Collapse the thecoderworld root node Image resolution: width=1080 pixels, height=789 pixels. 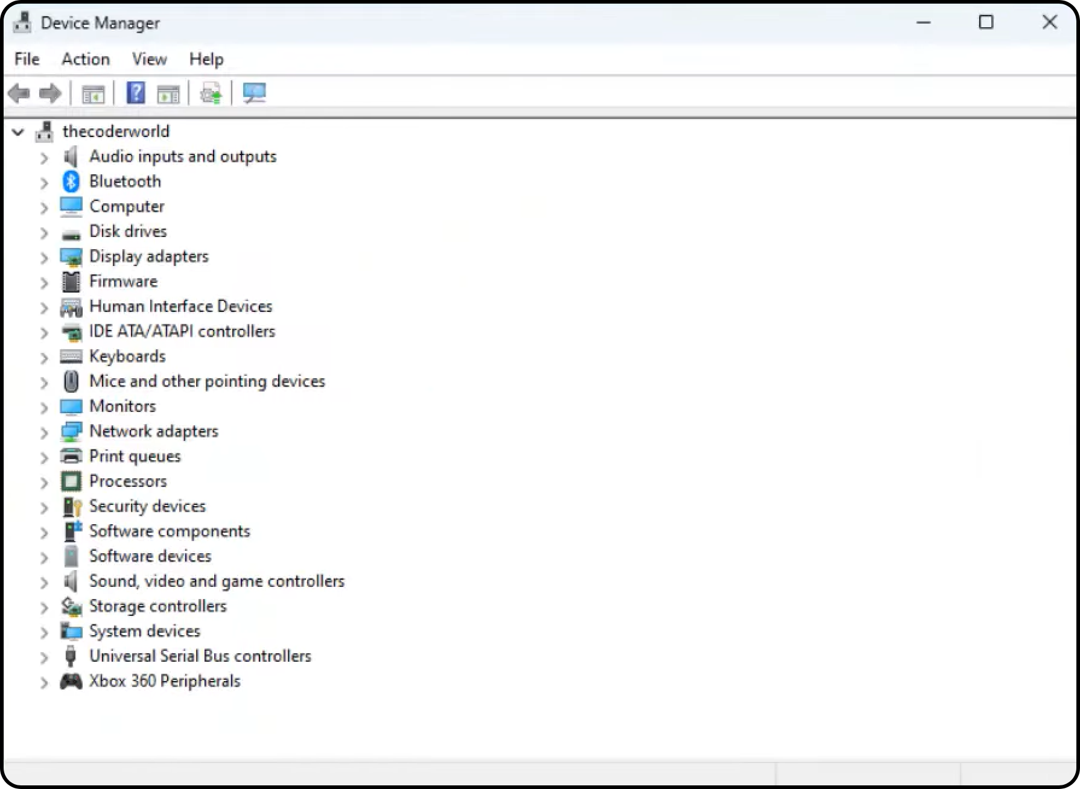(x=18, y=131)
